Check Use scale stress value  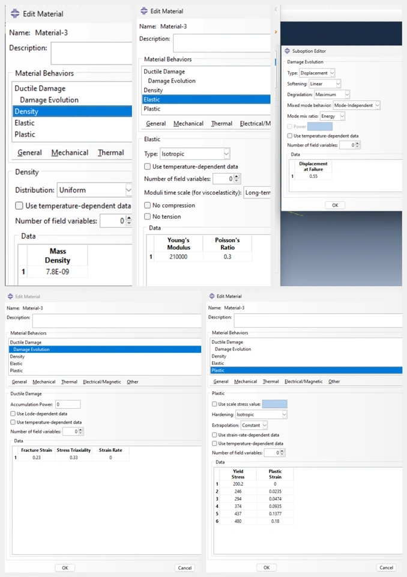click(214, 404)
